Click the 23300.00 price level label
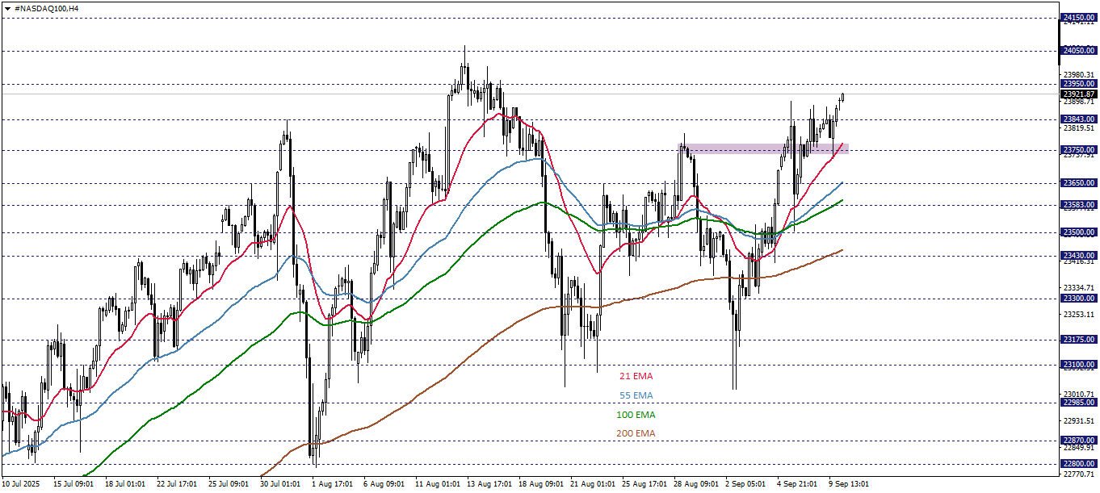Screen dimensions: 1100x493 (x=1079, y=299)
